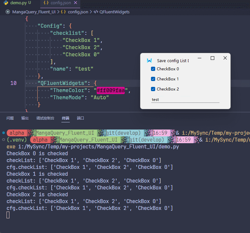Click the symbol icon before QFluentWidgets breadcrumb
This screenshot has width=250, height=233.
click(96, 12)
